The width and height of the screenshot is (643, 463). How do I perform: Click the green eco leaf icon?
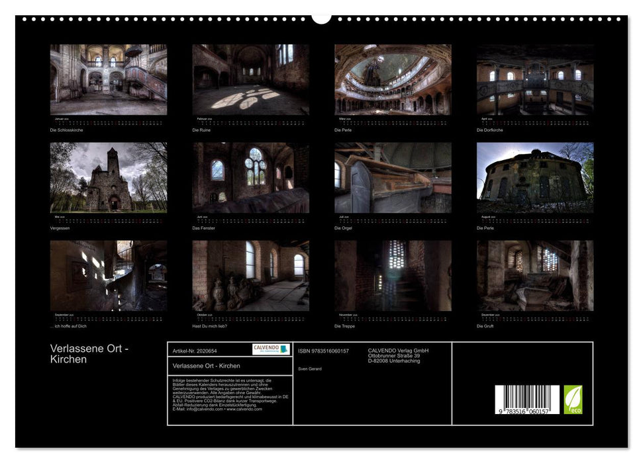coord(573,400)
